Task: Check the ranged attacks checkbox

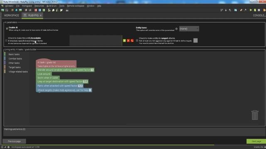Action: tap(137, 41)
